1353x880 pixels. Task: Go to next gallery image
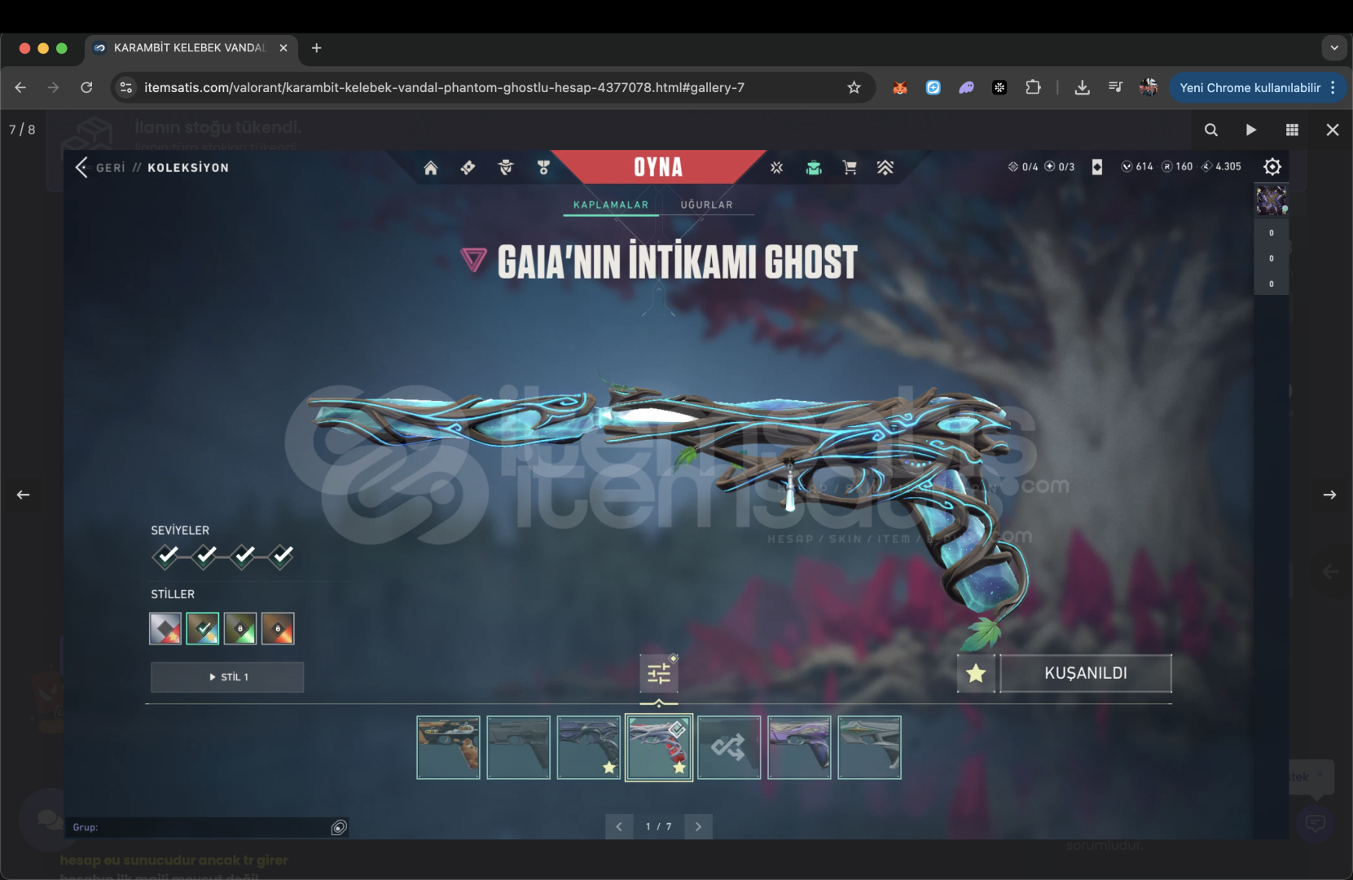click(x=1329, y=495)
